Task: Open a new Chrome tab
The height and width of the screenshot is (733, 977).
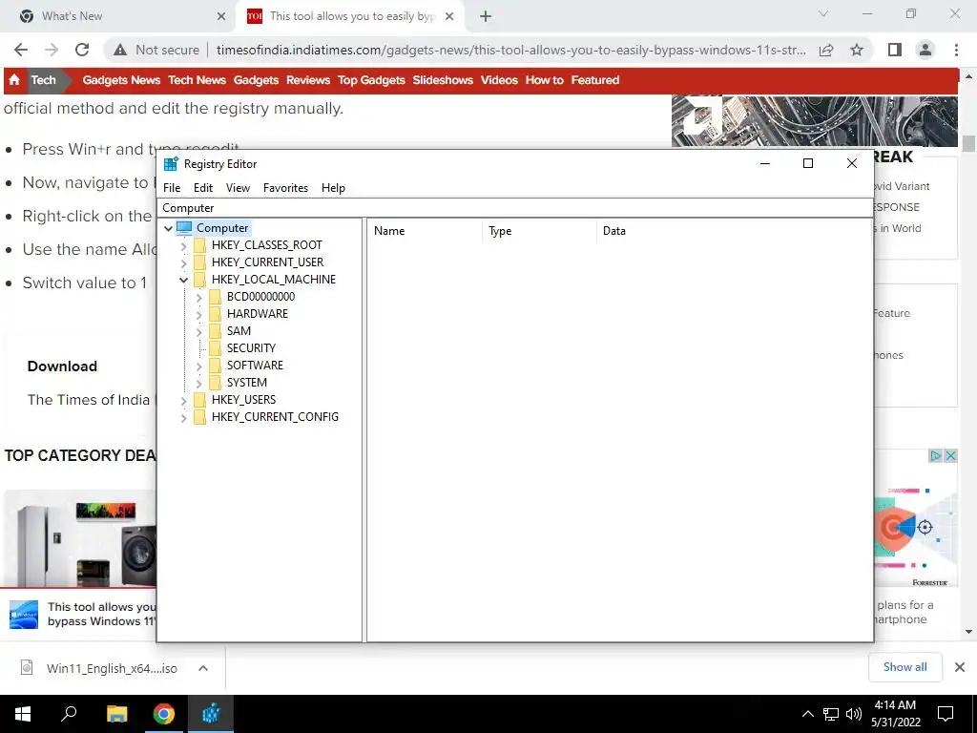Action: (486, 16)
